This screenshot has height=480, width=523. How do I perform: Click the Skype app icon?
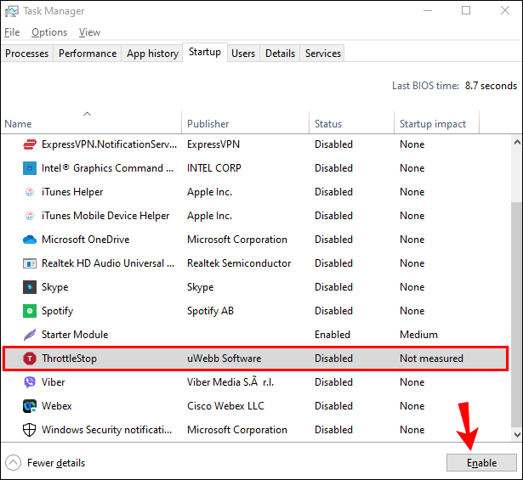click(x=30, y=287)
